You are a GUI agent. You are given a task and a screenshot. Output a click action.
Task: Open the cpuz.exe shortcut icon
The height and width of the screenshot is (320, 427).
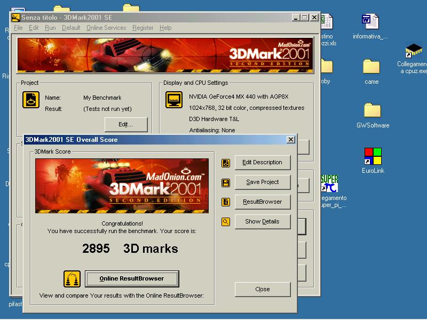pos(414,51)
